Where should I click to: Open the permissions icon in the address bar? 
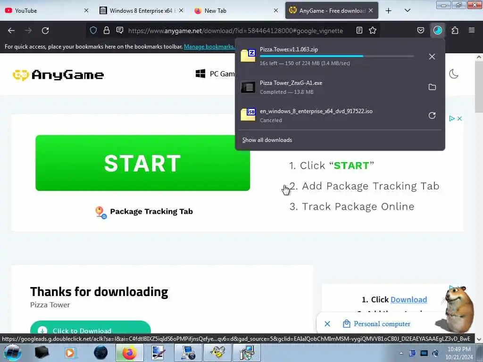[x=120, y=30]
